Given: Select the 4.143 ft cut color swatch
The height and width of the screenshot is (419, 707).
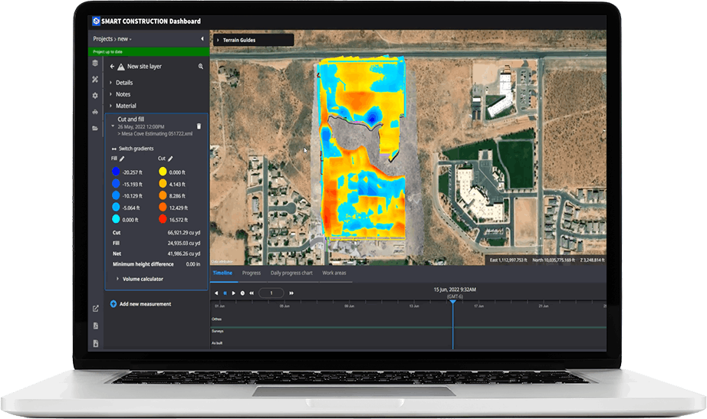Looking at the screenshot, I should [x=163, y=184].
